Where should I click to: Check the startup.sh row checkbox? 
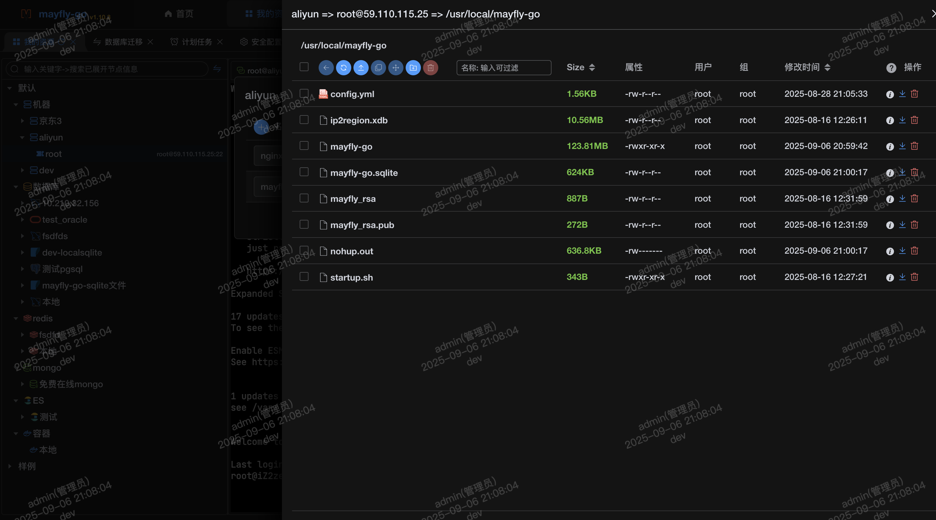click(304, 277)
